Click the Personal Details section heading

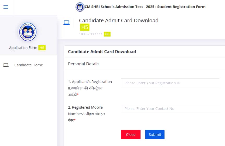(84, 64)
